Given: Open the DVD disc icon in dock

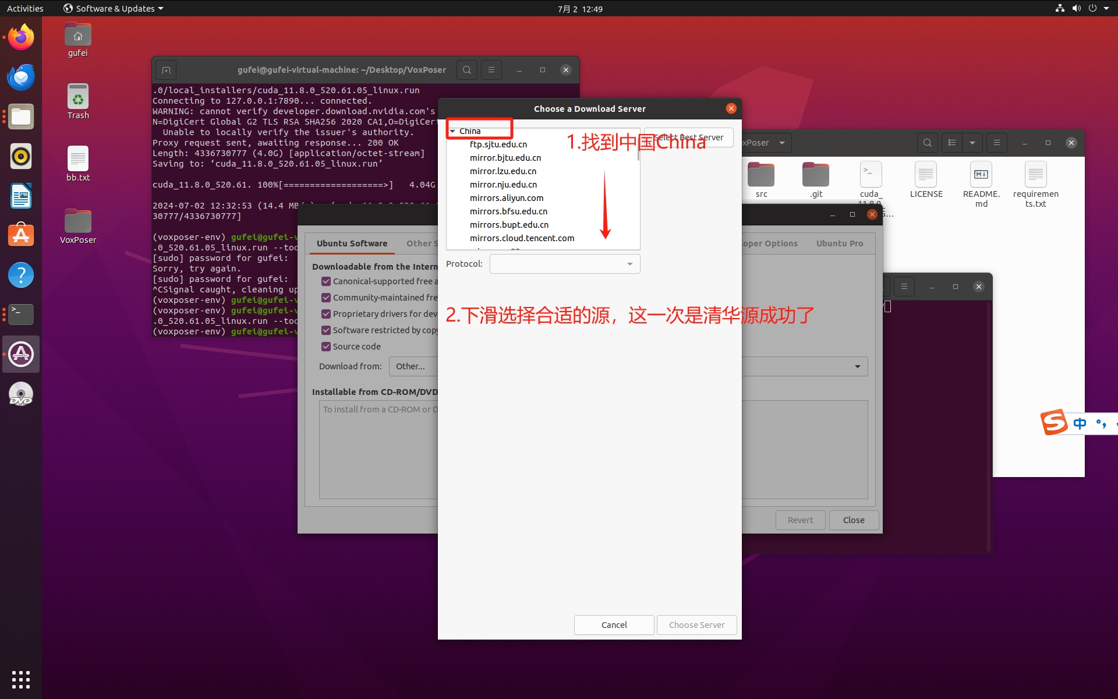Looking at the screenshot, I should pos(21,394).
